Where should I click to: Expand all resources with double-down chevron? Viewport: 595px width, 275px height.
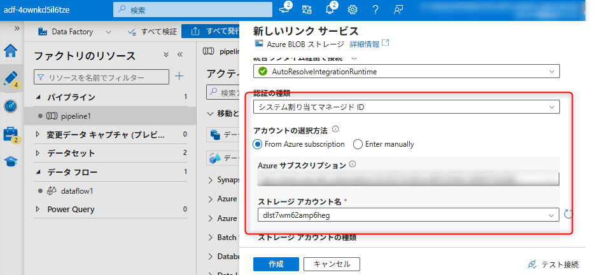(x=166, y=55)
